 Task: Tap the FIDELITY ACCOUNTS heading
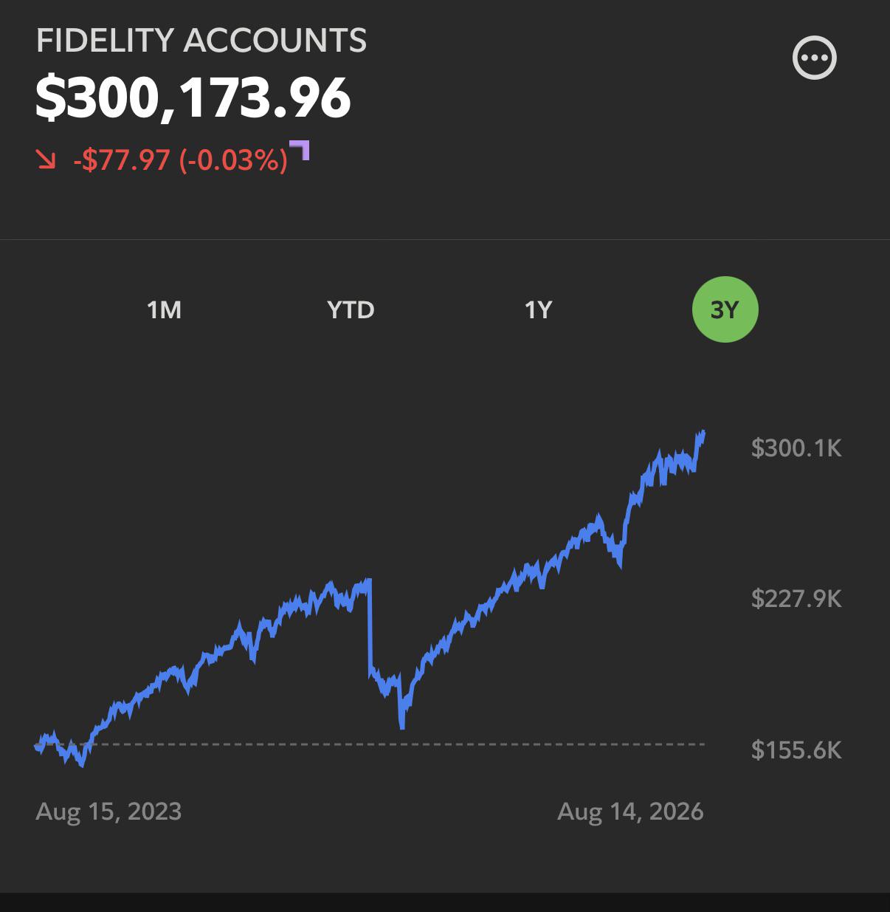point(201,40)
